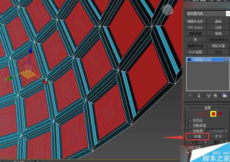
Task: Add the 壳 shell modifier
Action: tap(195, 40)
